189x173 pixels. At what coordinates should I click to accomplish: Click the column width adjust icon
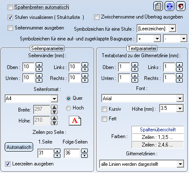(169, 6)
